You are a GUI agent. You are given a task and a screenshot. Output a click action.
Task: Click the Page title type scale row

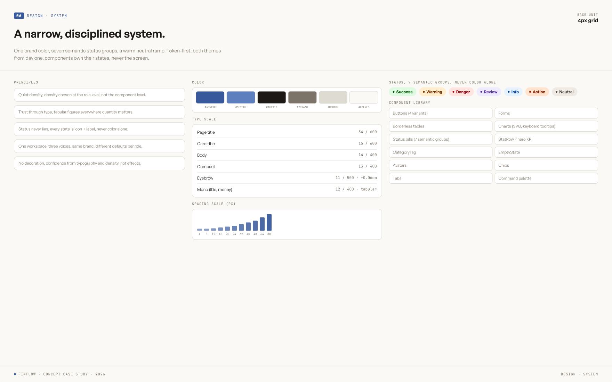[287, 132]
